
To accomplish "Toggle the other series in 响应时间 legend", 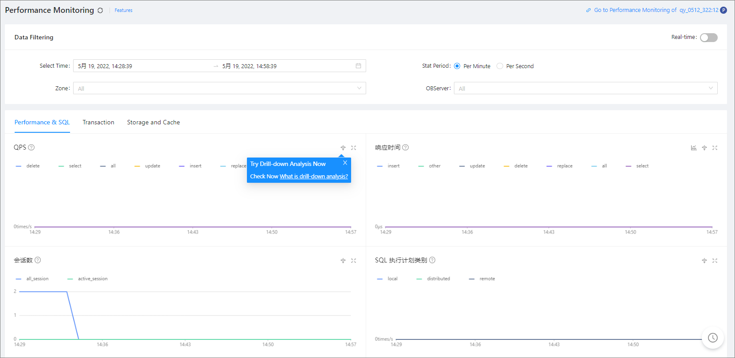I will 430,166.
